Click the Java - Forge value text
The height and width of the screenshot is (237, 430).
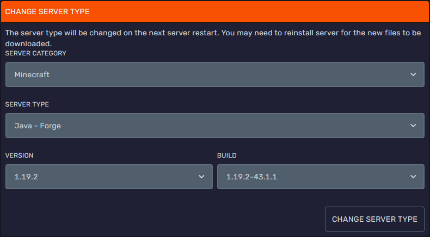coord(38,126)
